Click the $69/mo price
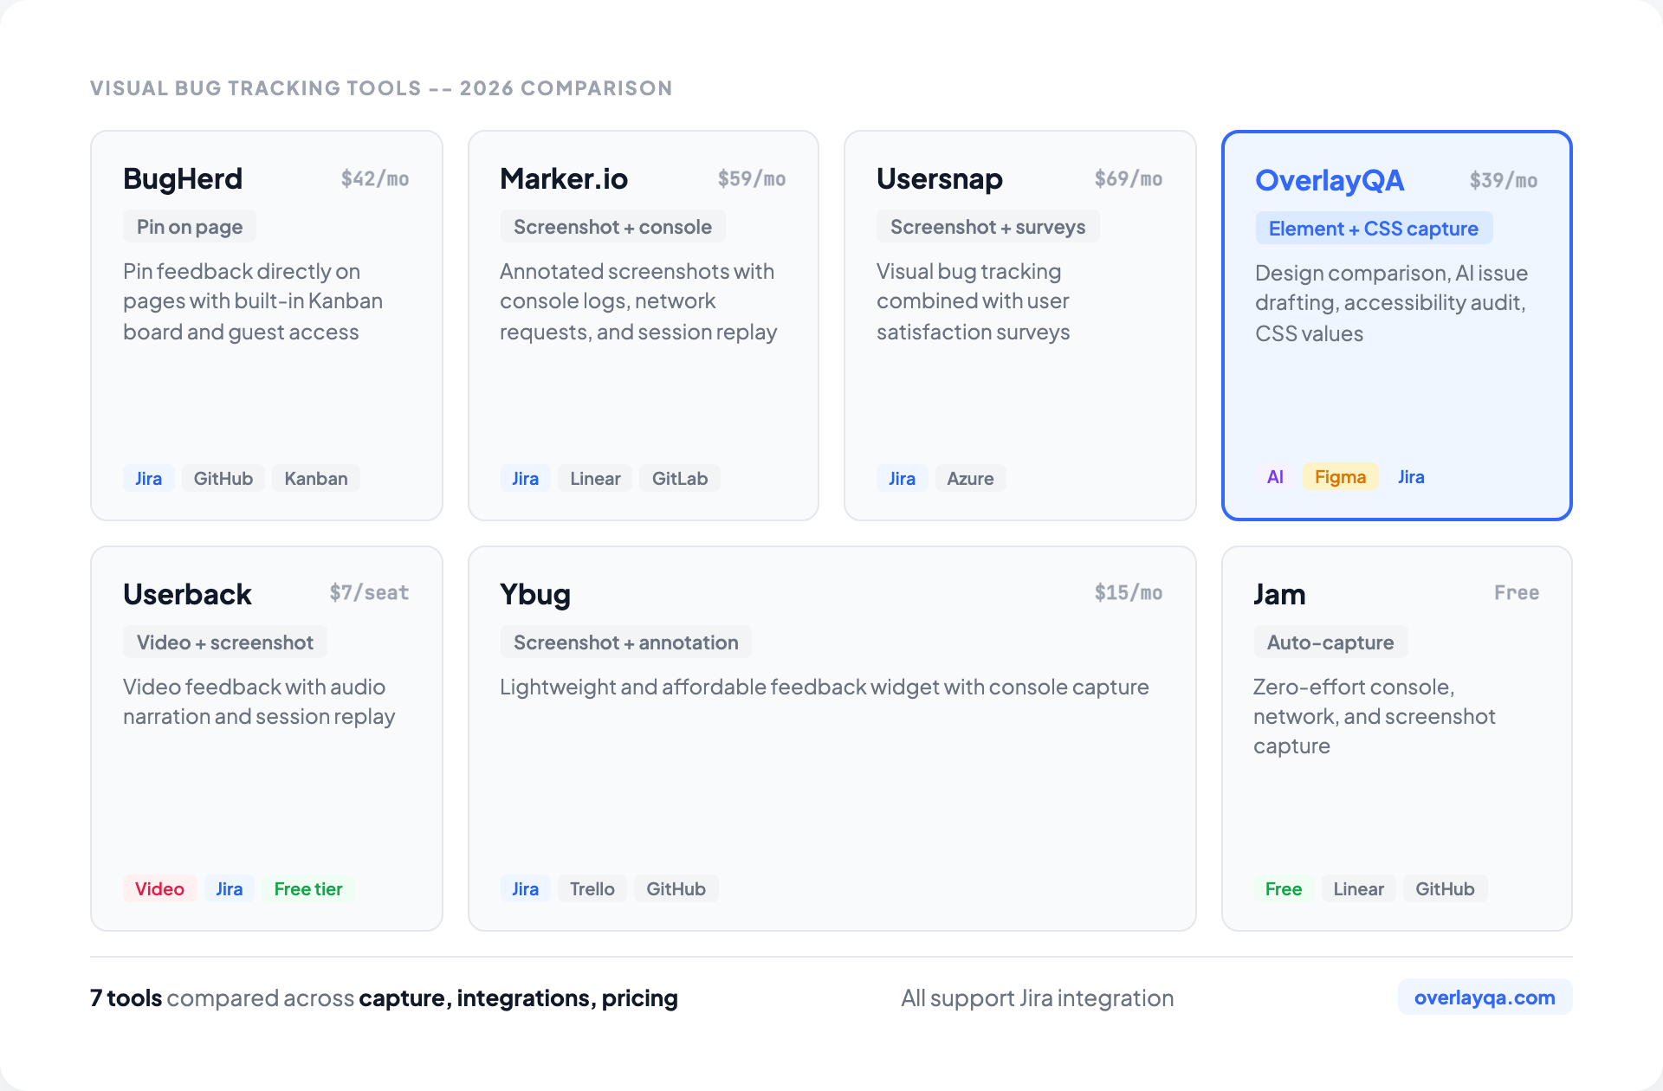Image resolution: width=1663 pixels, height=1091 pixels. [1129, 178]
